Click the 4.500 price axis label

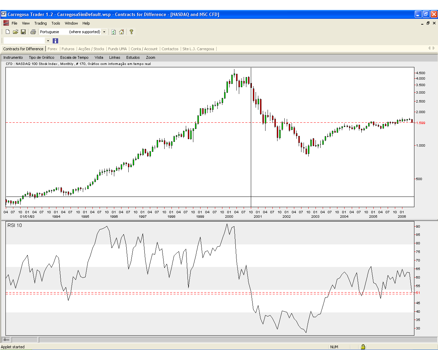421,73
